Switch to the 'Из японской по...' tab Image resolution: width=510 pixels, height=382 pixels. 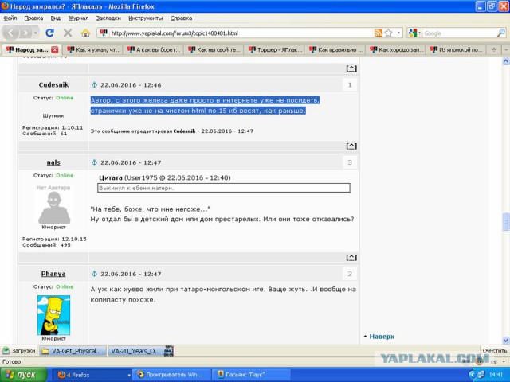click(457, 49)
